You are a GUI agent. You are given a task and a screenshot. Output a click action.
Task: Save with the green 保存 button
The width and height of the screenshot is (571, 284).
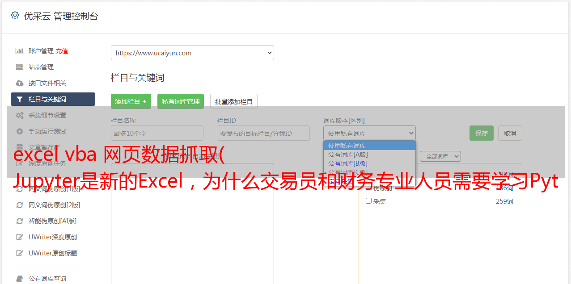pyautogui.click(x=482, y=133)
